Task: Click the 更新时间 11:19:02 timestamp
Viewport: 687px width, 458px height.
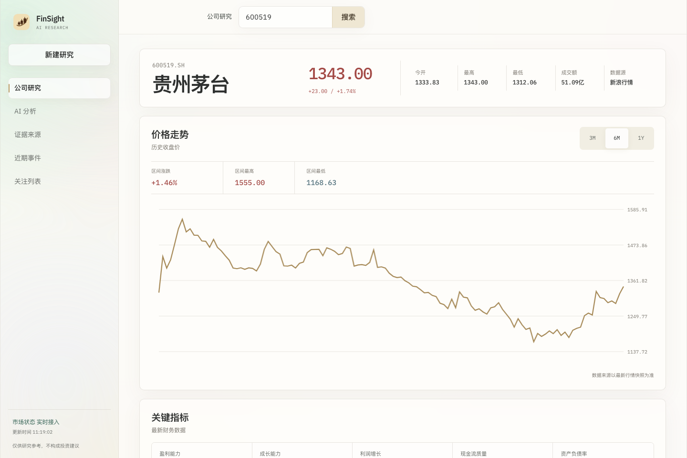Action: (x=32, y=432)
